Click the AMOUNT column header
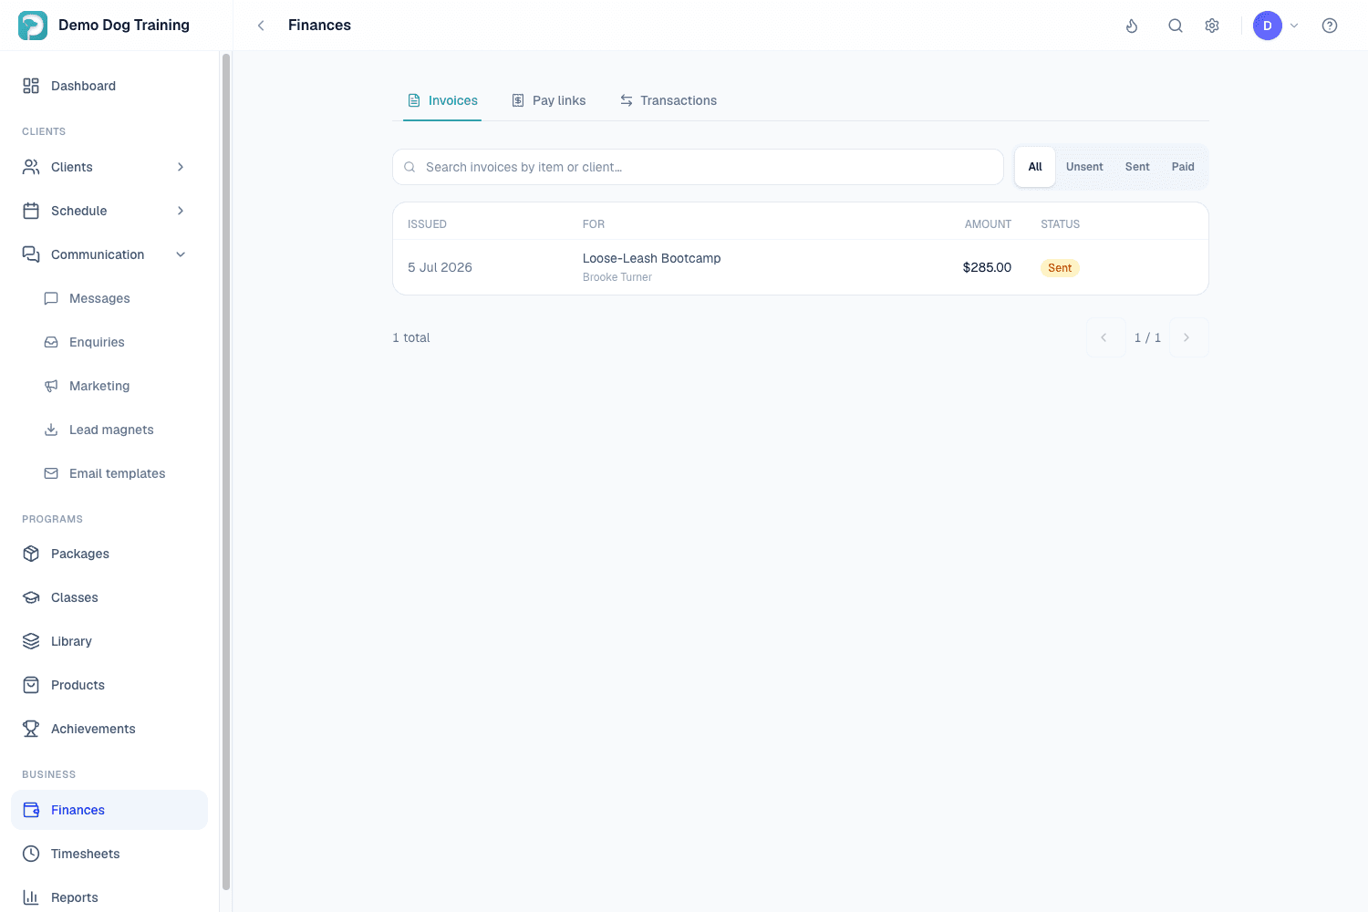 point(988,224)
